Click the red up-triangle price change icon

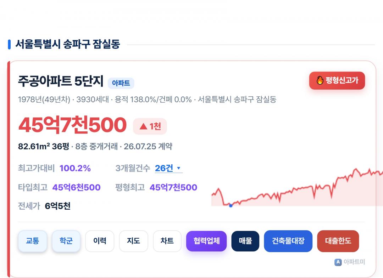coord(143,126)
